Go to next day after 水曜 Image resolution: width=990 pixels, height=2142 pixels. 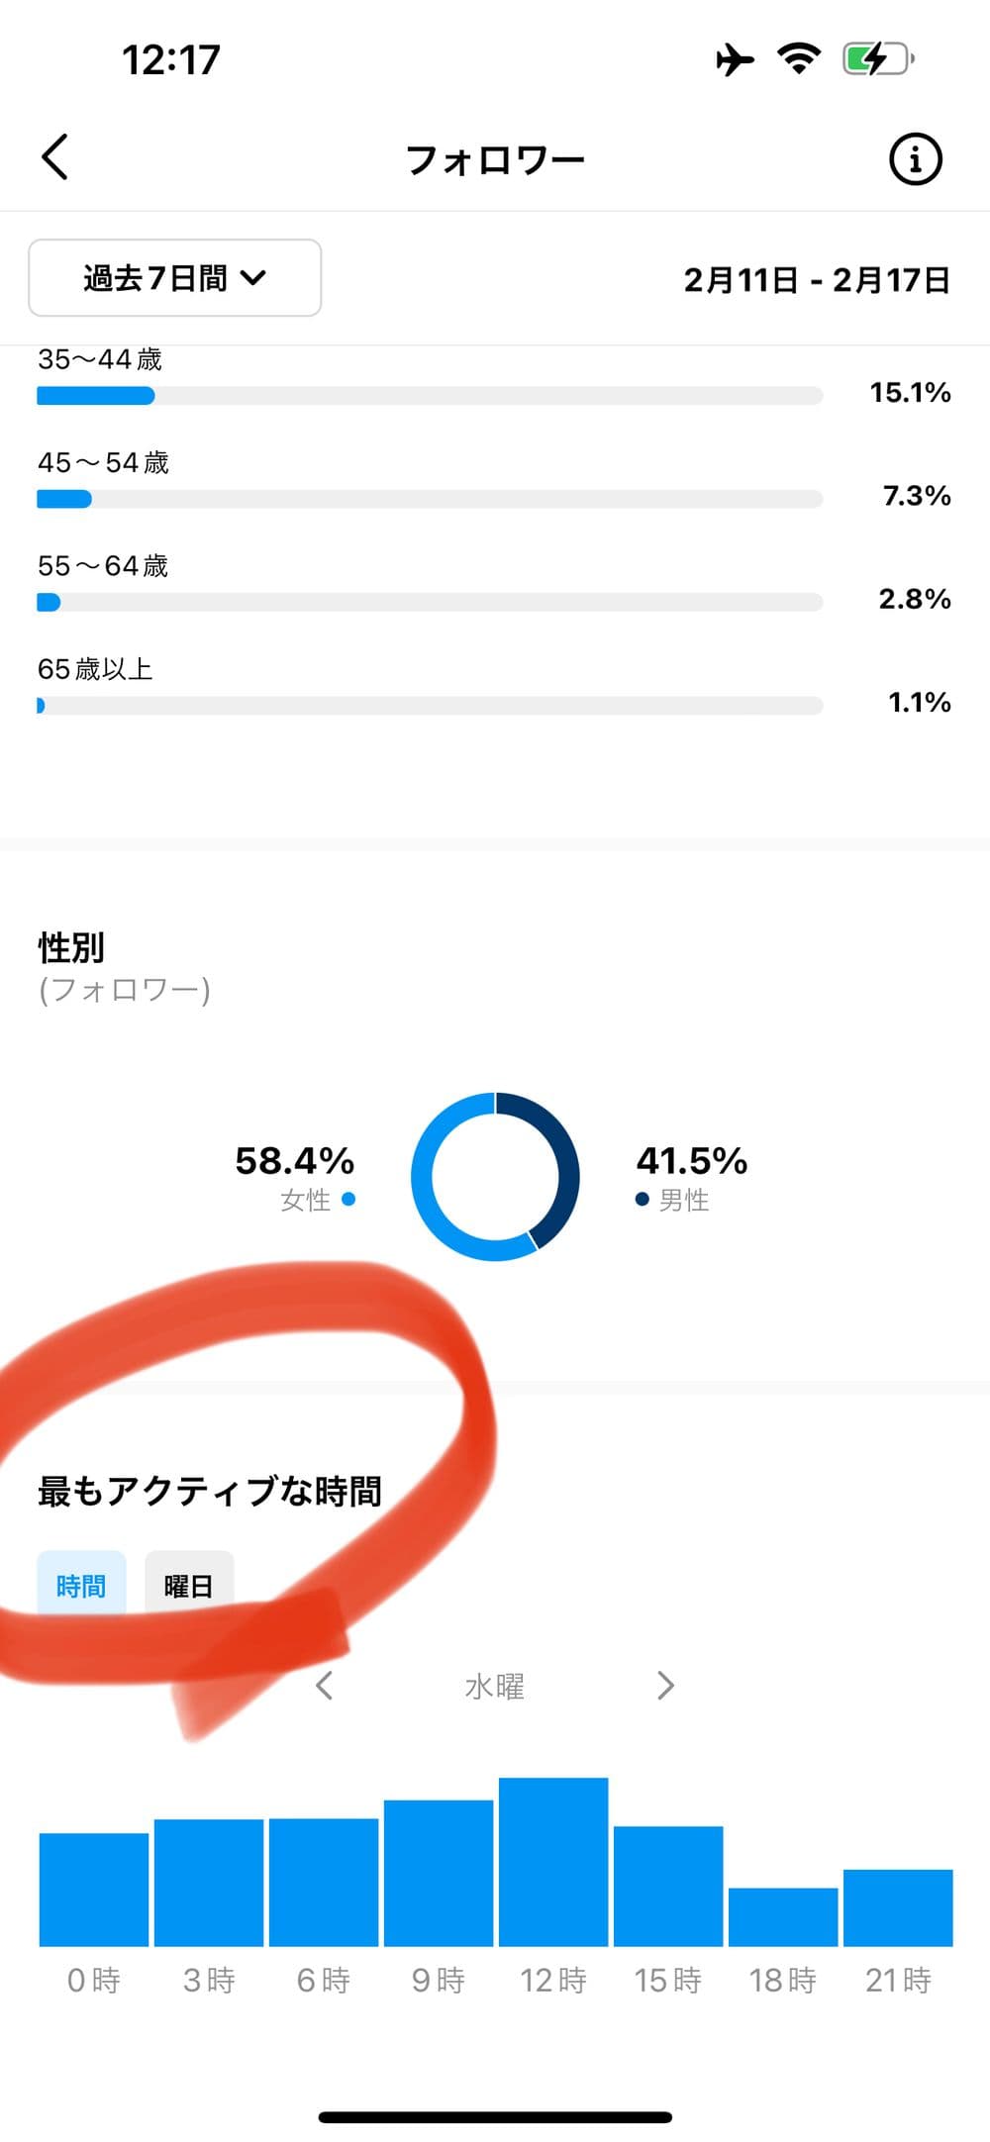click(x=665, y=1686)
